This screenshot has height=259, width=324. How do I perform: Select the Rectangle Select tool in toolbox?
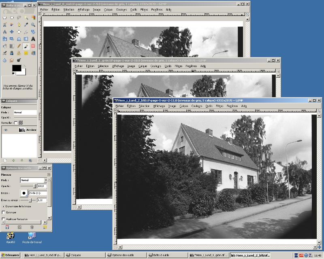tap(5, 17)
